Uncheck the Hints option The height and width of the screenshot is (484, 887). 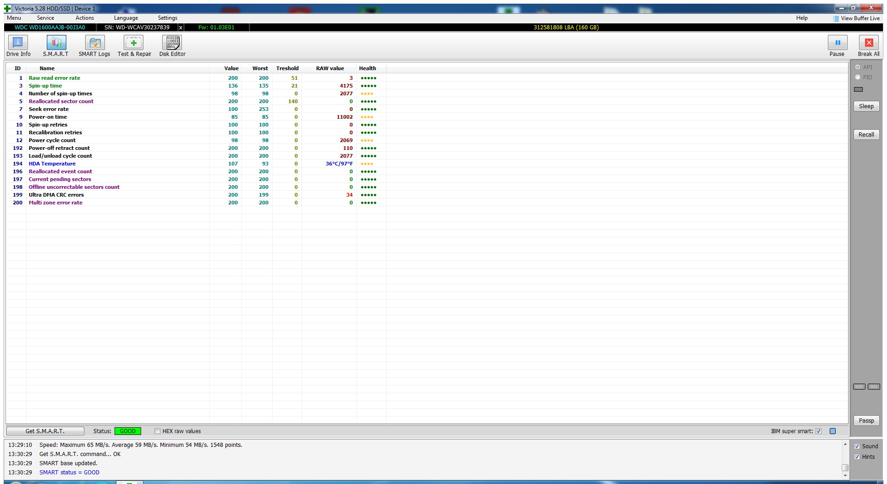point(857,457)
